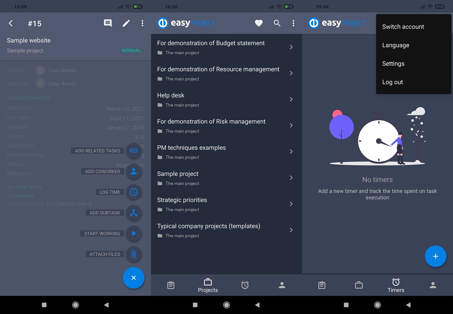Expand the Help desk project
This screenshot has height=314, width=453.
click(x=291, y=99)
